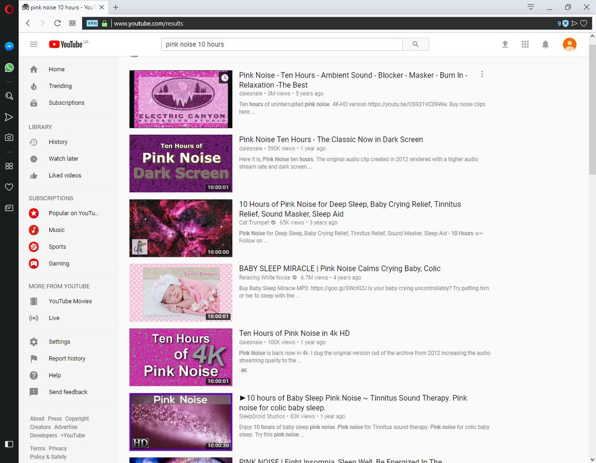Screen dimensions: 596x463
Task: Toggle sidebar panel icon at bottom
Action: 9,444
